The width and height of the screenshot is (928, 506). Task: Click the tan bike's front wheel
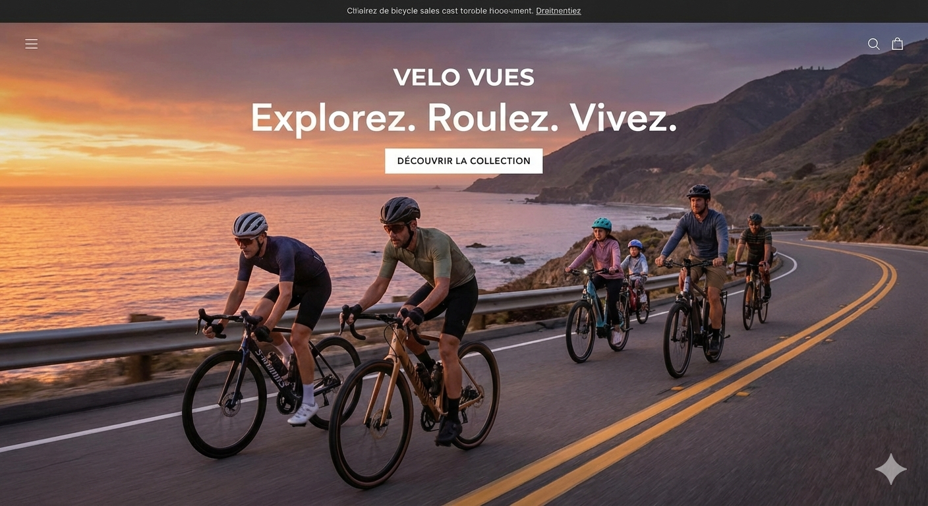coord(370,424)
